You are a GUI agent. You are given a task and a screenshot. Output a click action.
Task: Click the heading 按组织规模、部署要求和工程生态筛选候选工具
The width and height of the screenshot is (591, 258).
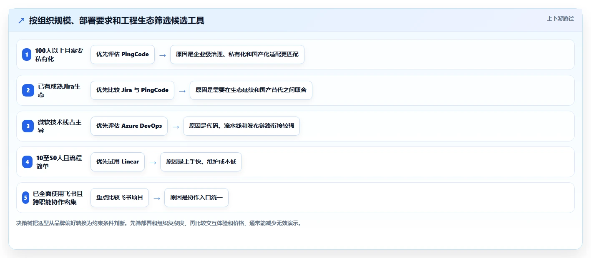click(117, 20)
